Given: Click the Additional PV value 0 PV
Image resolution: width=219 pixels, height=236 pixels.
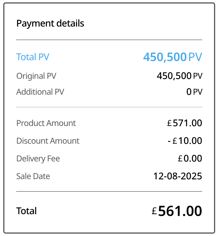Looking at the screenshot, I should [x=194, y=92].
